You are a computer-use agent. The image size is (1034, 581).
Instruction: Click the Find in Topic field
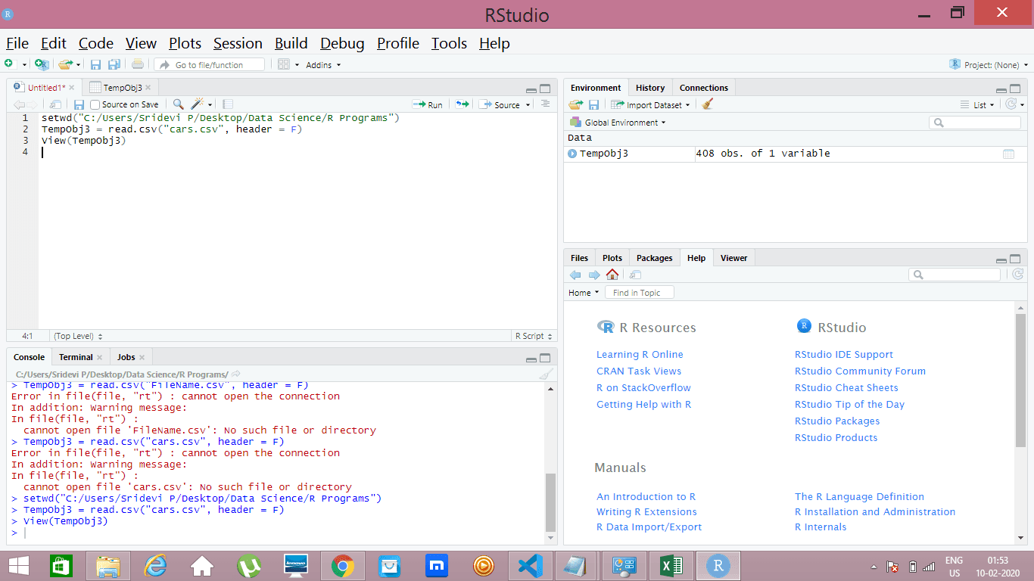coord(639,293)
